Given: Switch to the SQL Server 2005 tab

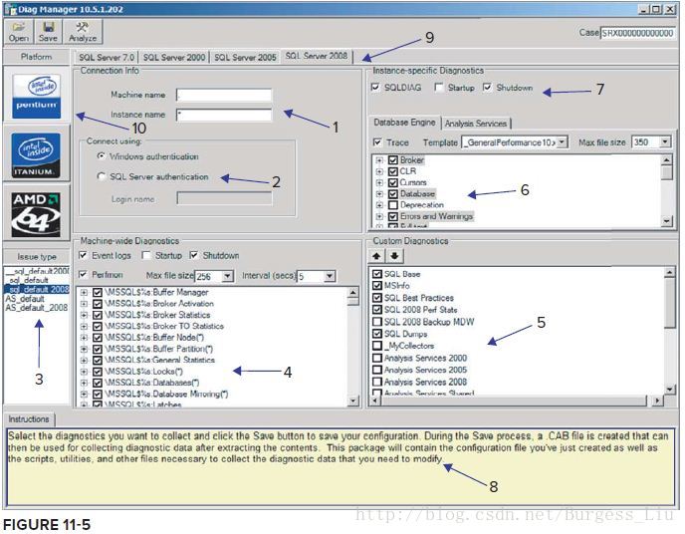Looking at the screenshot, I should pos(245,57).
